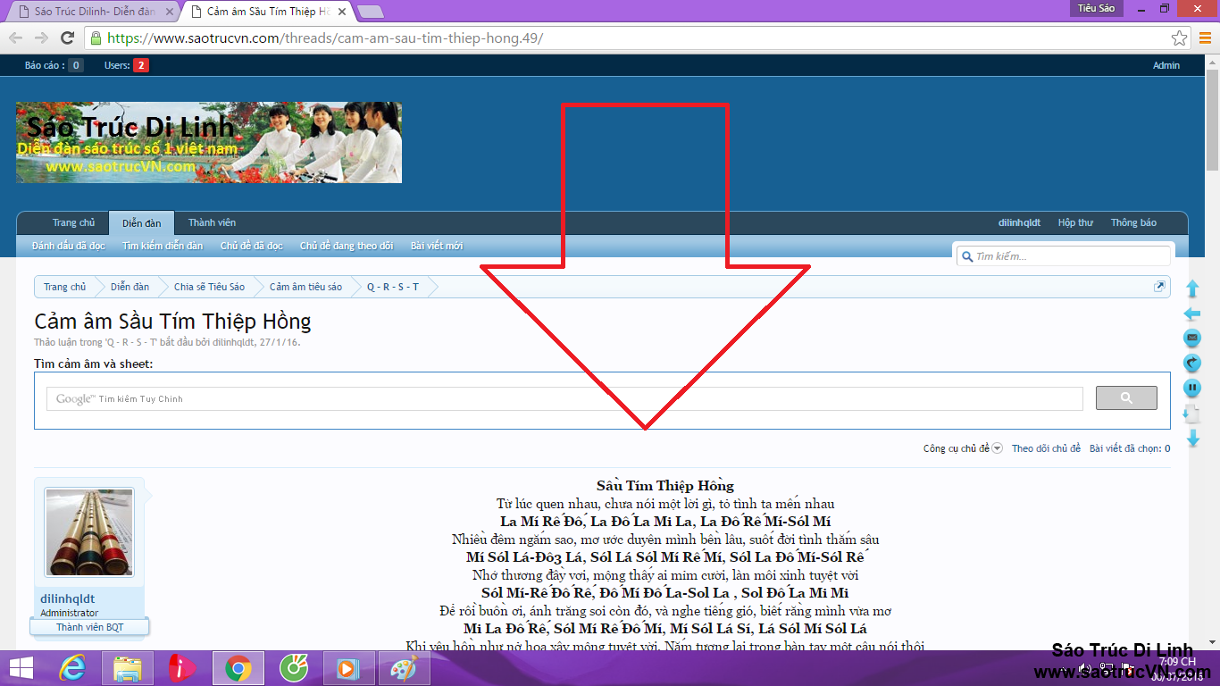Open the 'Hộp thư' inbox link
This screenshot has width=1220, height=686.
1075,222
